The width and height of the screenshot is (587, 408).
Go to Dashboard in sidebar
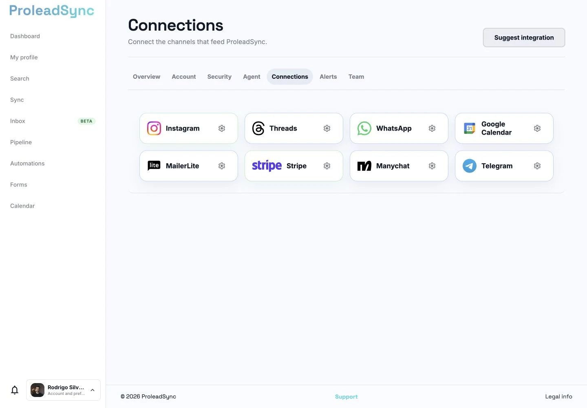25,36
